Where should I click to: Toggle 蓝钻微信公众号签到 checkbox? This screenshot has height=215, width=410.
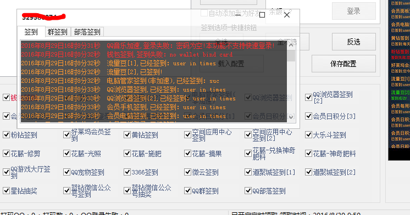coord(67,191)
